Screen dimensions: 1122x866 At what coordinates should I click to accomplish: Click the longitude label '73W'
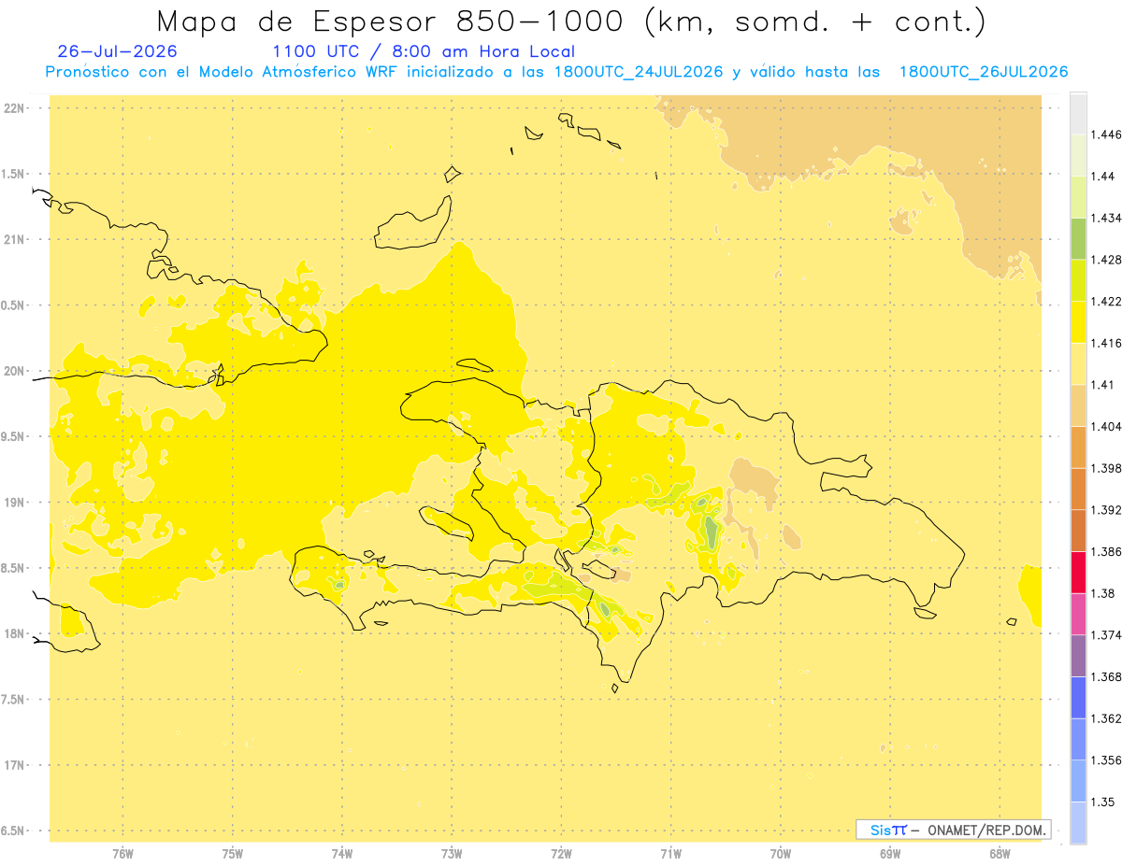(452, 855)
